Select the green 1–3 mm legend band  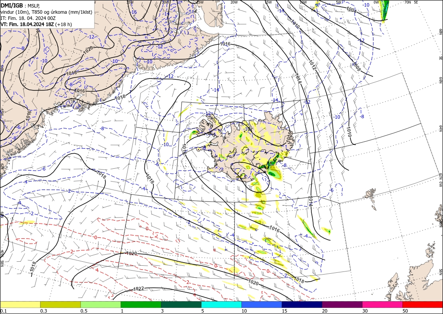pyautogui.click(x=141, y=304)
